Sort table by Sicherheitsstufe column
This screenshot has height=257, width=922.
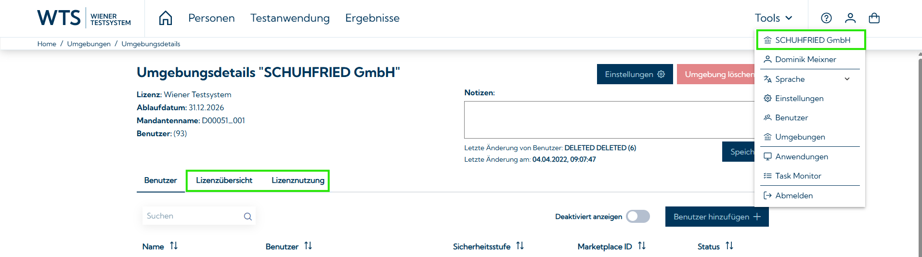coord(520,246)
